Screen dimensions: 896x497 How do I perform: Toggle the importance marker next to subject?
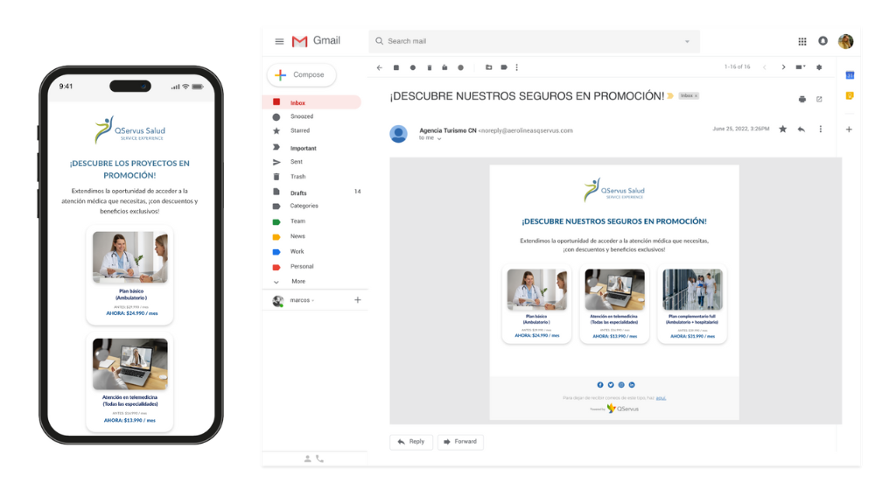[670, 95]
